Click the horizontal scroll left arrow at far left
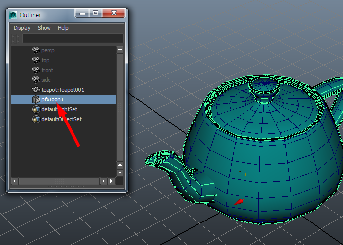 (x=15, y=181)
